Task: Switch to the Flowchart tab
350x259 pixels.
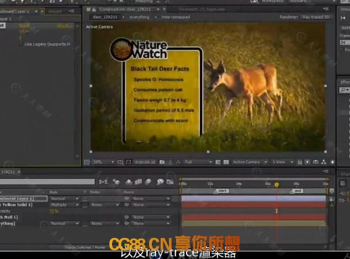Action: [x=201, y=9]
